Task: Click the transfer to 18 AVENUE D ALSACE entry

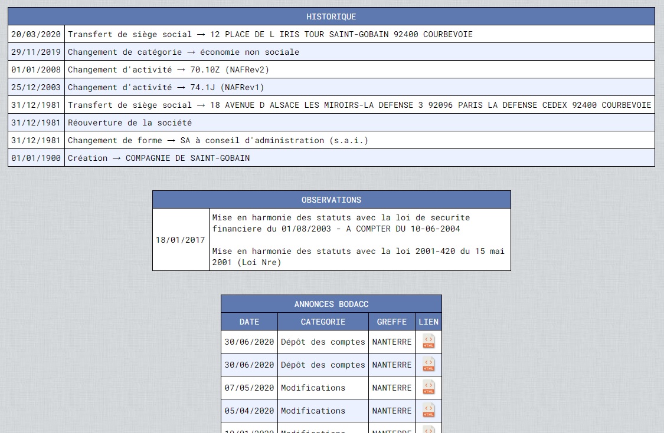Action: [x=359, y=105]
